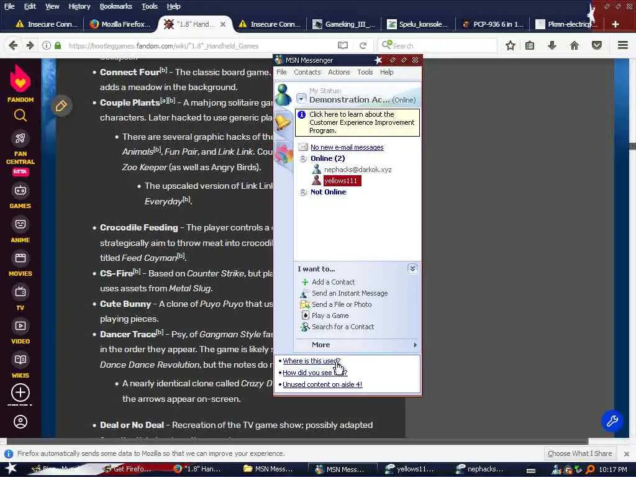This screenshot has height=477, width=636.
Task: Click the Firefox reload page icon
Action: (x=363, y=45)
